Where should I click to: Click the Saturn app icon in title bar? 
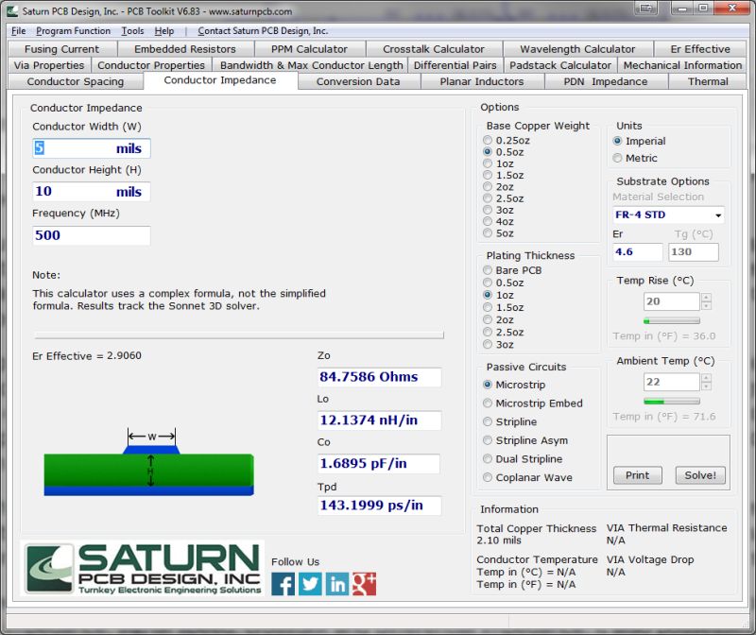pos(12,10)
